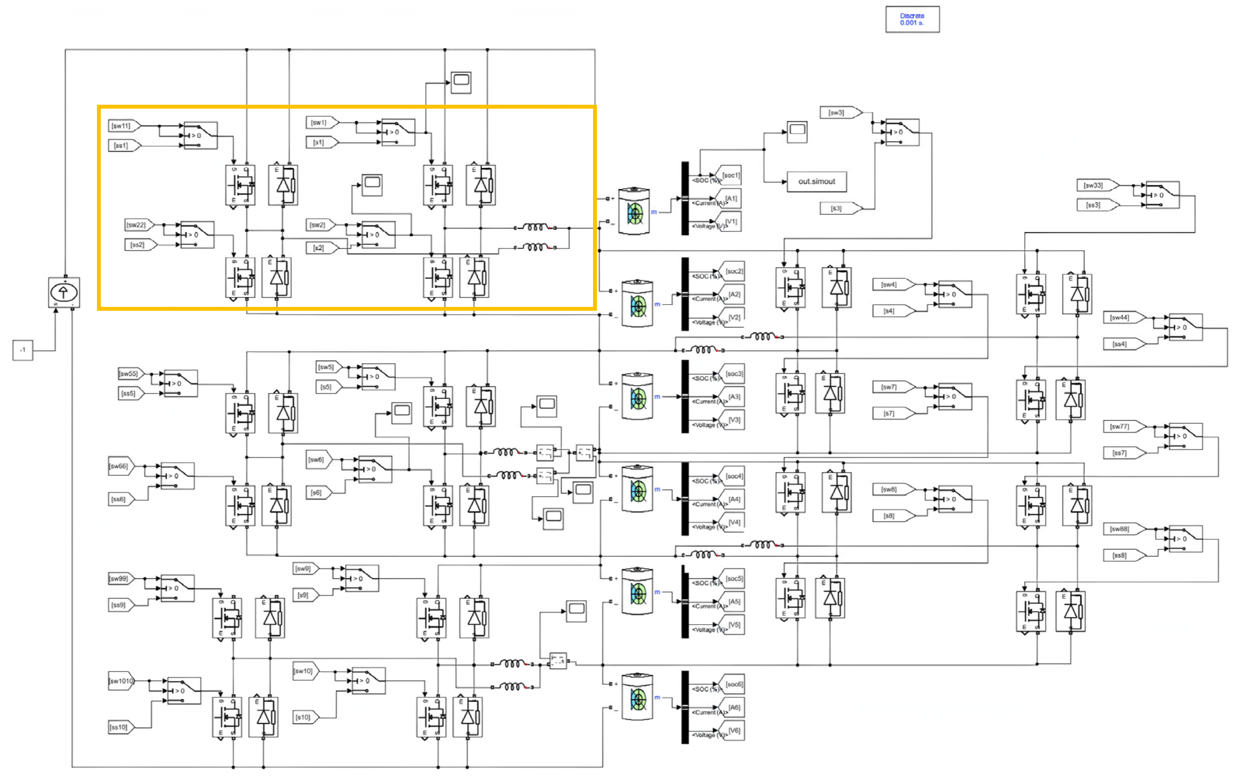Click the [V6] Goto tag

(x=734, y=731)
